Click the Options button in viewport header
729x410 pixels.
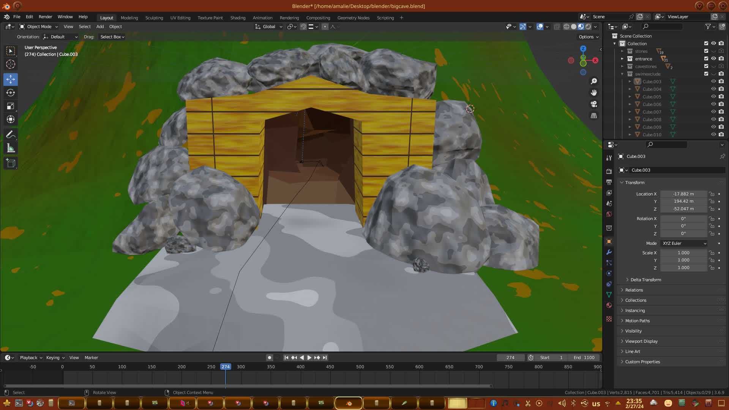(588, 37)
